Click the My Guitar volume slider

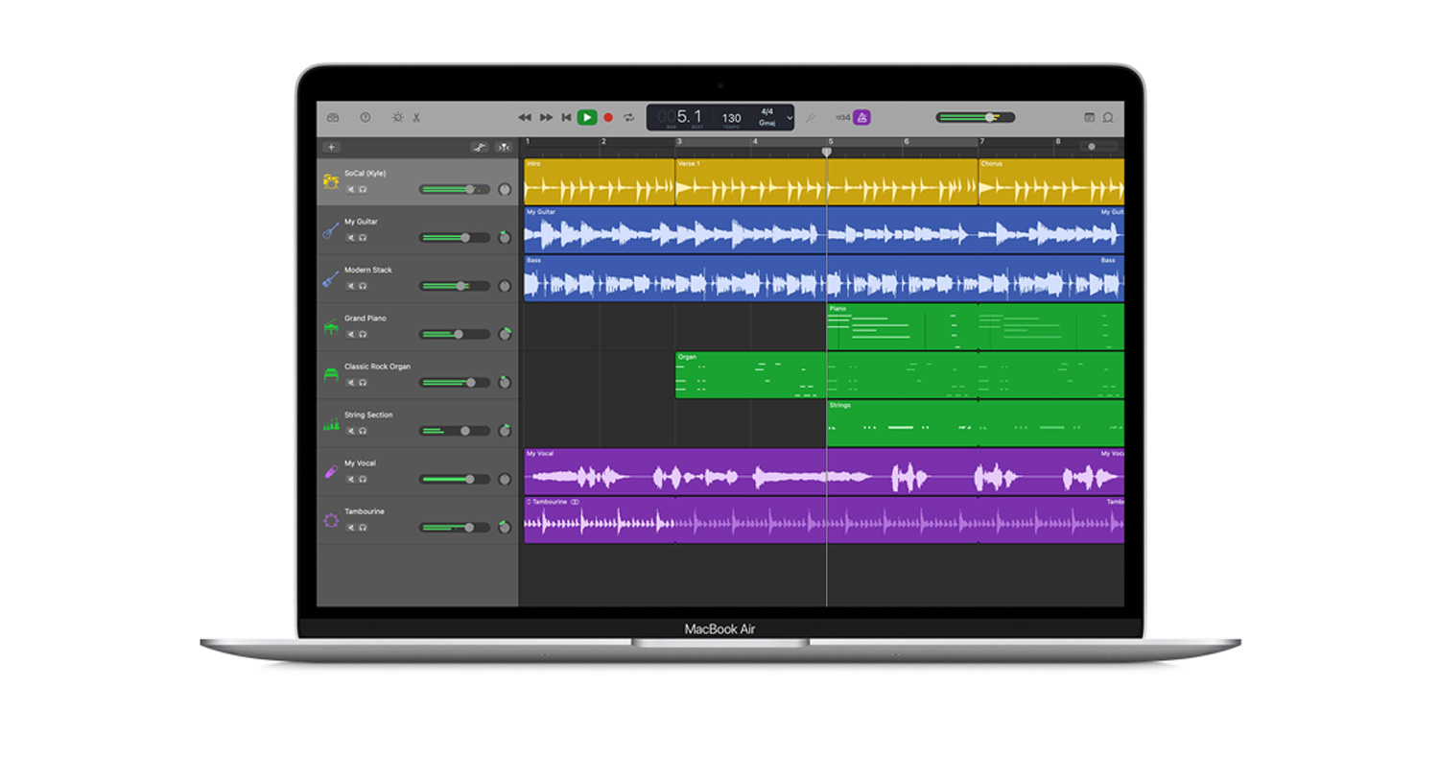[454, 237]
